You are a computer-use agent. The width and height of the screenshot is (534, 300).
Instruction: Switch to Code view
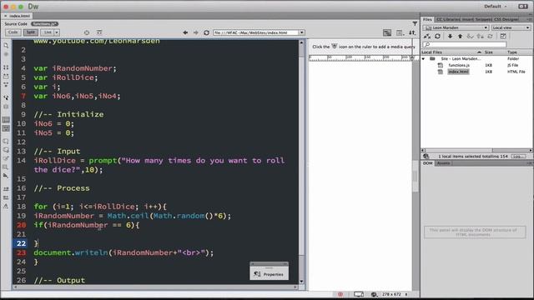coord(13,32)
